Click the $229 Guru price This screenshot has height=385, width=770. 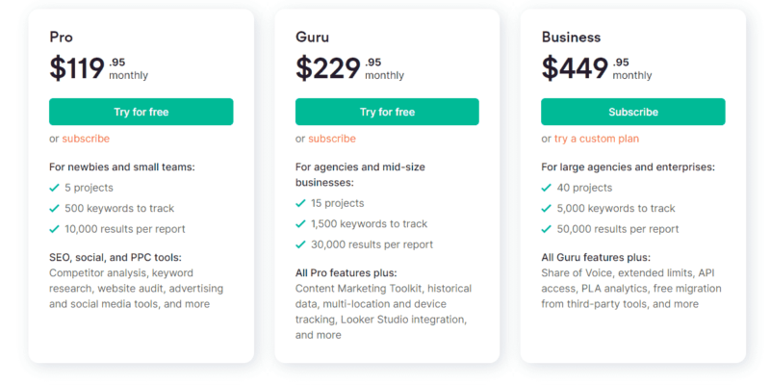pyautogui.click(x=328, y=68)
